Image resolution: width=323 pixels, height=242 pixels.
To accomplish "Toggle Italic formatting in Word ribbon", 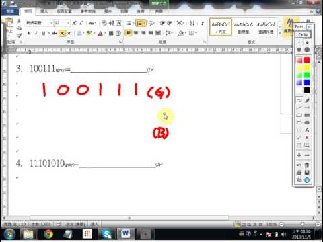I will pyautogui.click(x=36, y=33).
